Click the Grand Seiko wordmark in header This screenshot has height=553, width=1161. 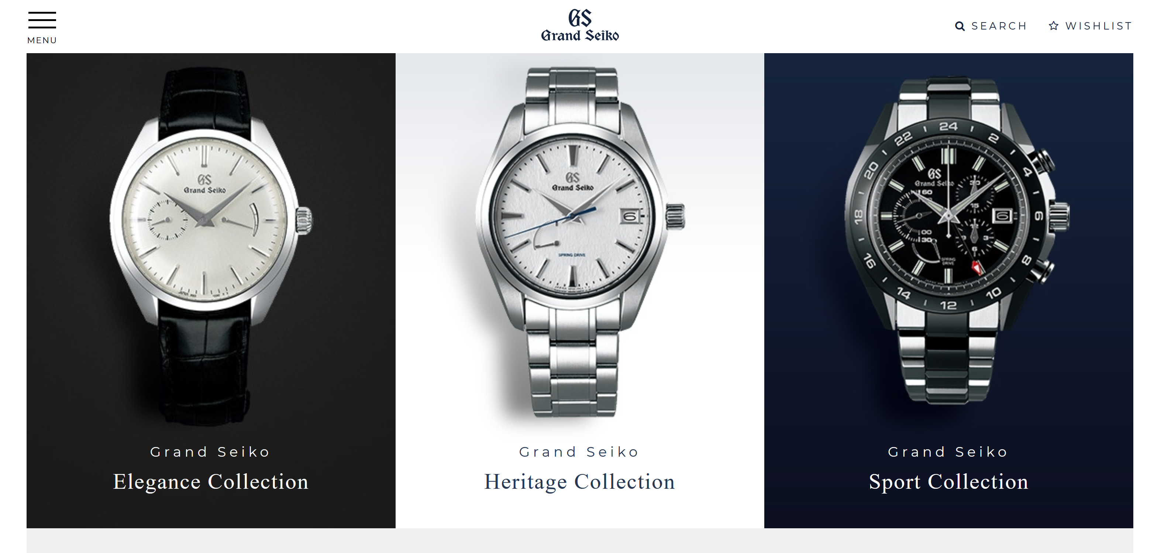pyautogui.click(x=580, y=35)
